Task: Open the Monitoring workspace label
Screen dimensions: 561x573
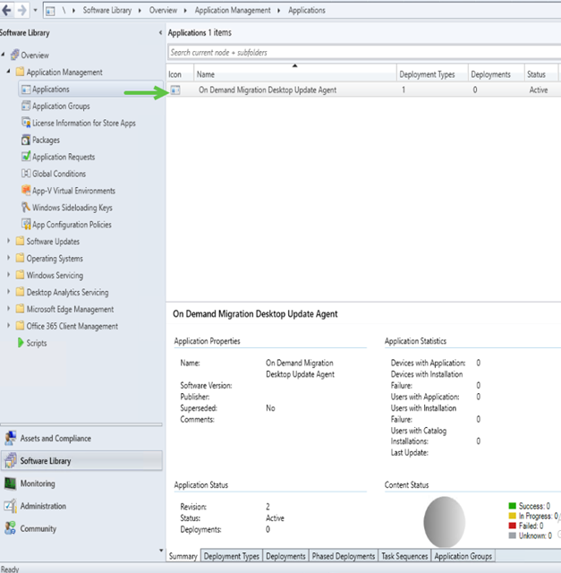Action: point(38,483)
